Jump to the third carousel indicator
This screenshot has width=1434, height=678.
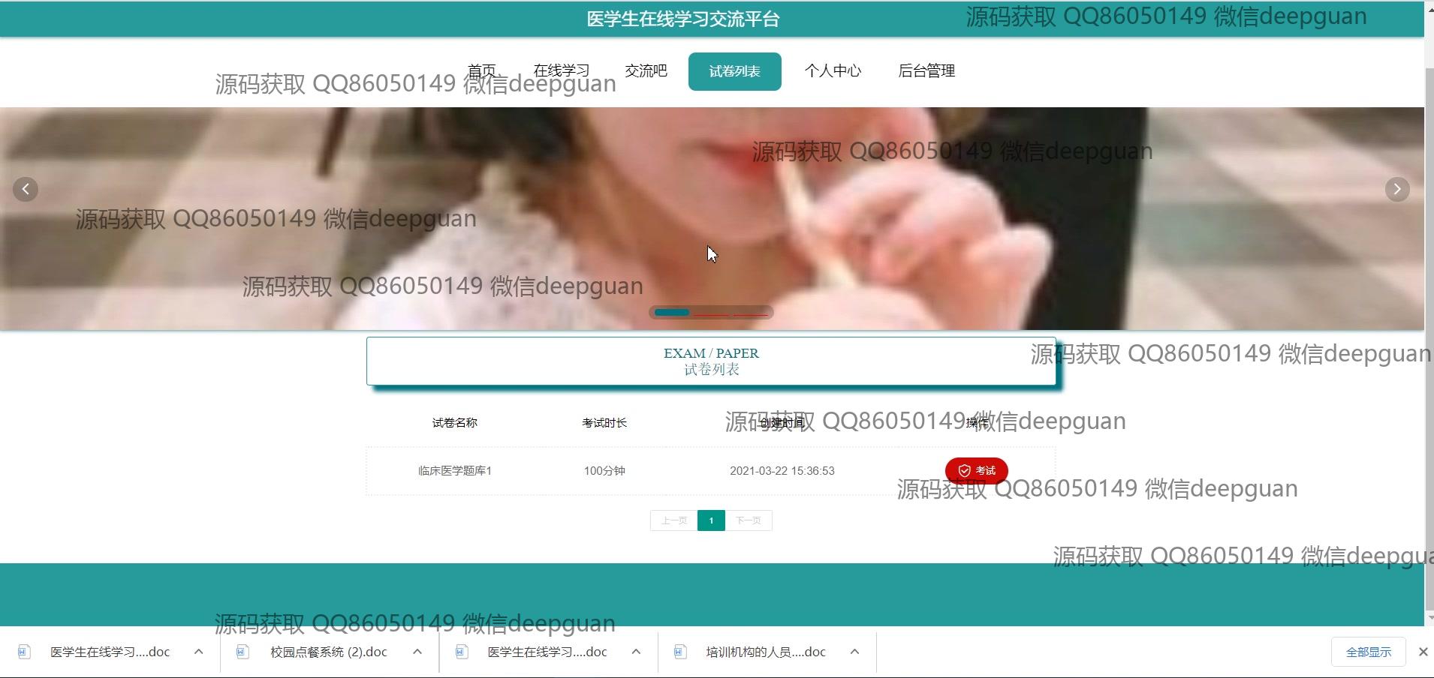[751, 313]
